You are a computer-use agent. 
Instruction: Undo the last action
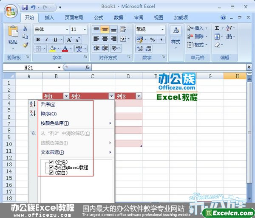tap(33, 8)
